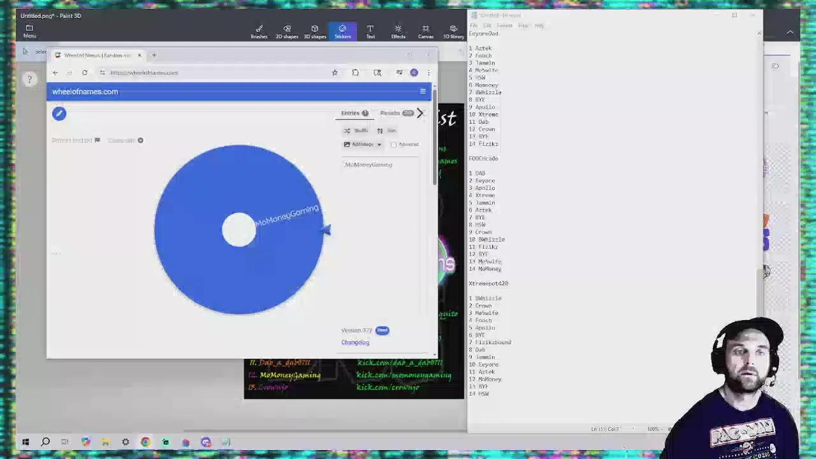Open Windows taskbar search

pos(45,442)
